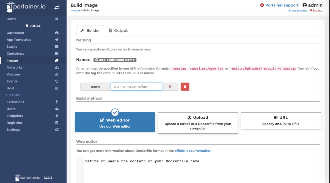Toggle the sidebar collapse arrows icon

point(57,7)
